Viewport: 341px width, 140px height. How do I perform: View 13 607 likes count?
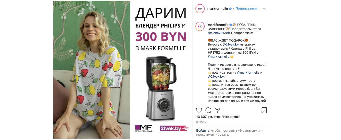[x=218, y=117]
